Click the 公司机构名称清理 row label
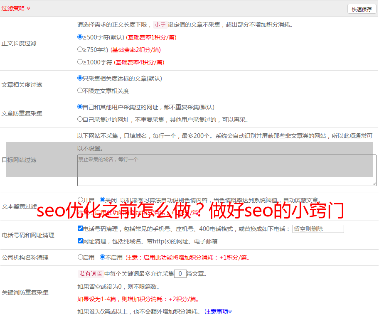The height and width of the screenshot is (319, 379). point(25,258)
